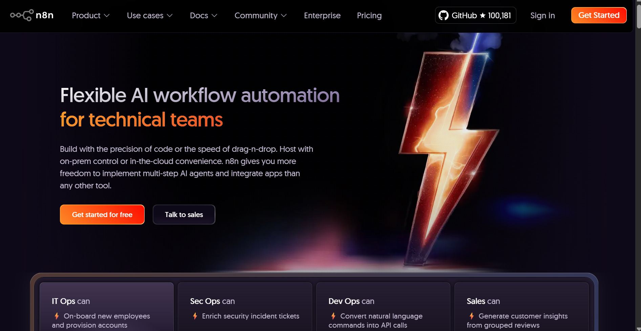Click 'Flexible AI workflow automation' heading
This screenshot has height=331, width=641.
click(200, 95)
